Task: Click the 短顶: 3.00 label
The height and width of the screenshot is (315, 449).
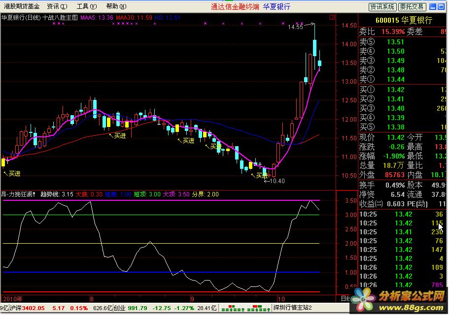Action: [x=147, y=194]
